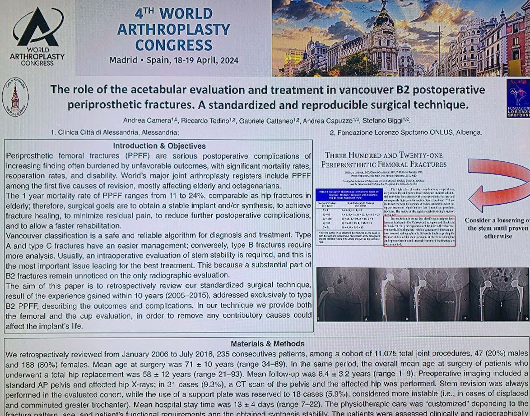Click the Fondazione Lorenzo Spotorno logo
The height and width of the screenshot is (416, 530).
coord(518,99)
